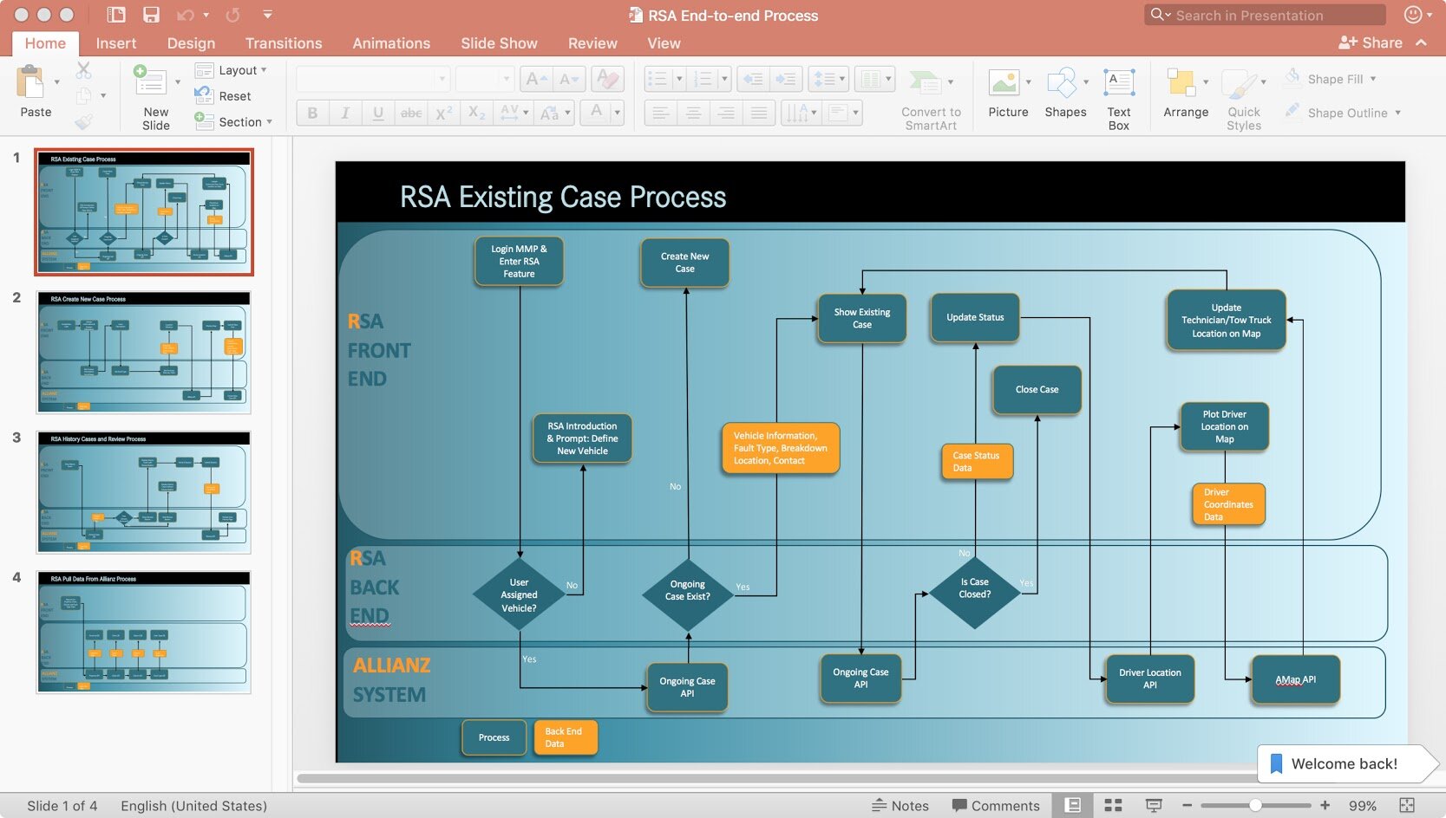
Task: Click the zoom out minus button
Action: [x=1187, y=806]
